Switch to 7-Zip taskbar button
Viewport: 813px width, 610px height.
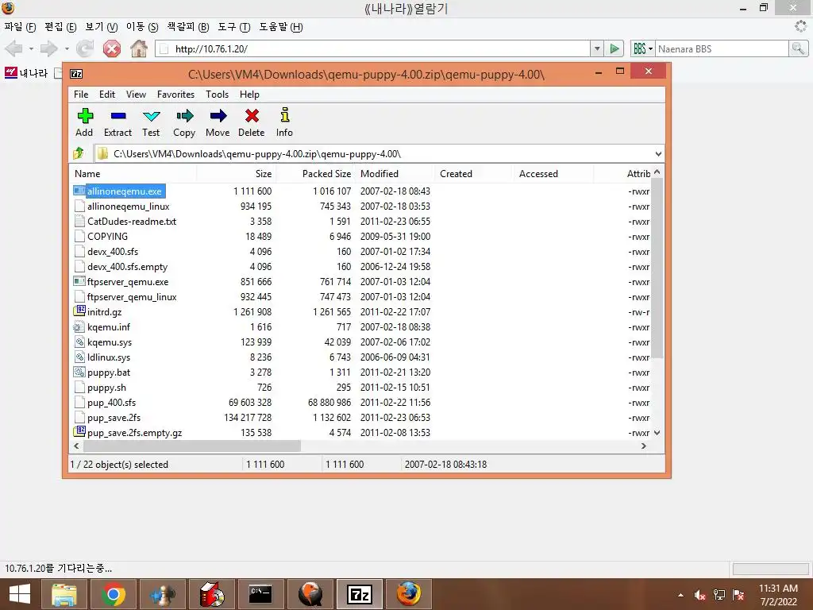(360, 594)
